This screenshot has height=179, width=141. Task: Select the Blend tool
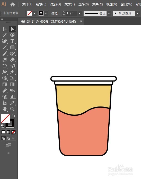pos(12,91)
